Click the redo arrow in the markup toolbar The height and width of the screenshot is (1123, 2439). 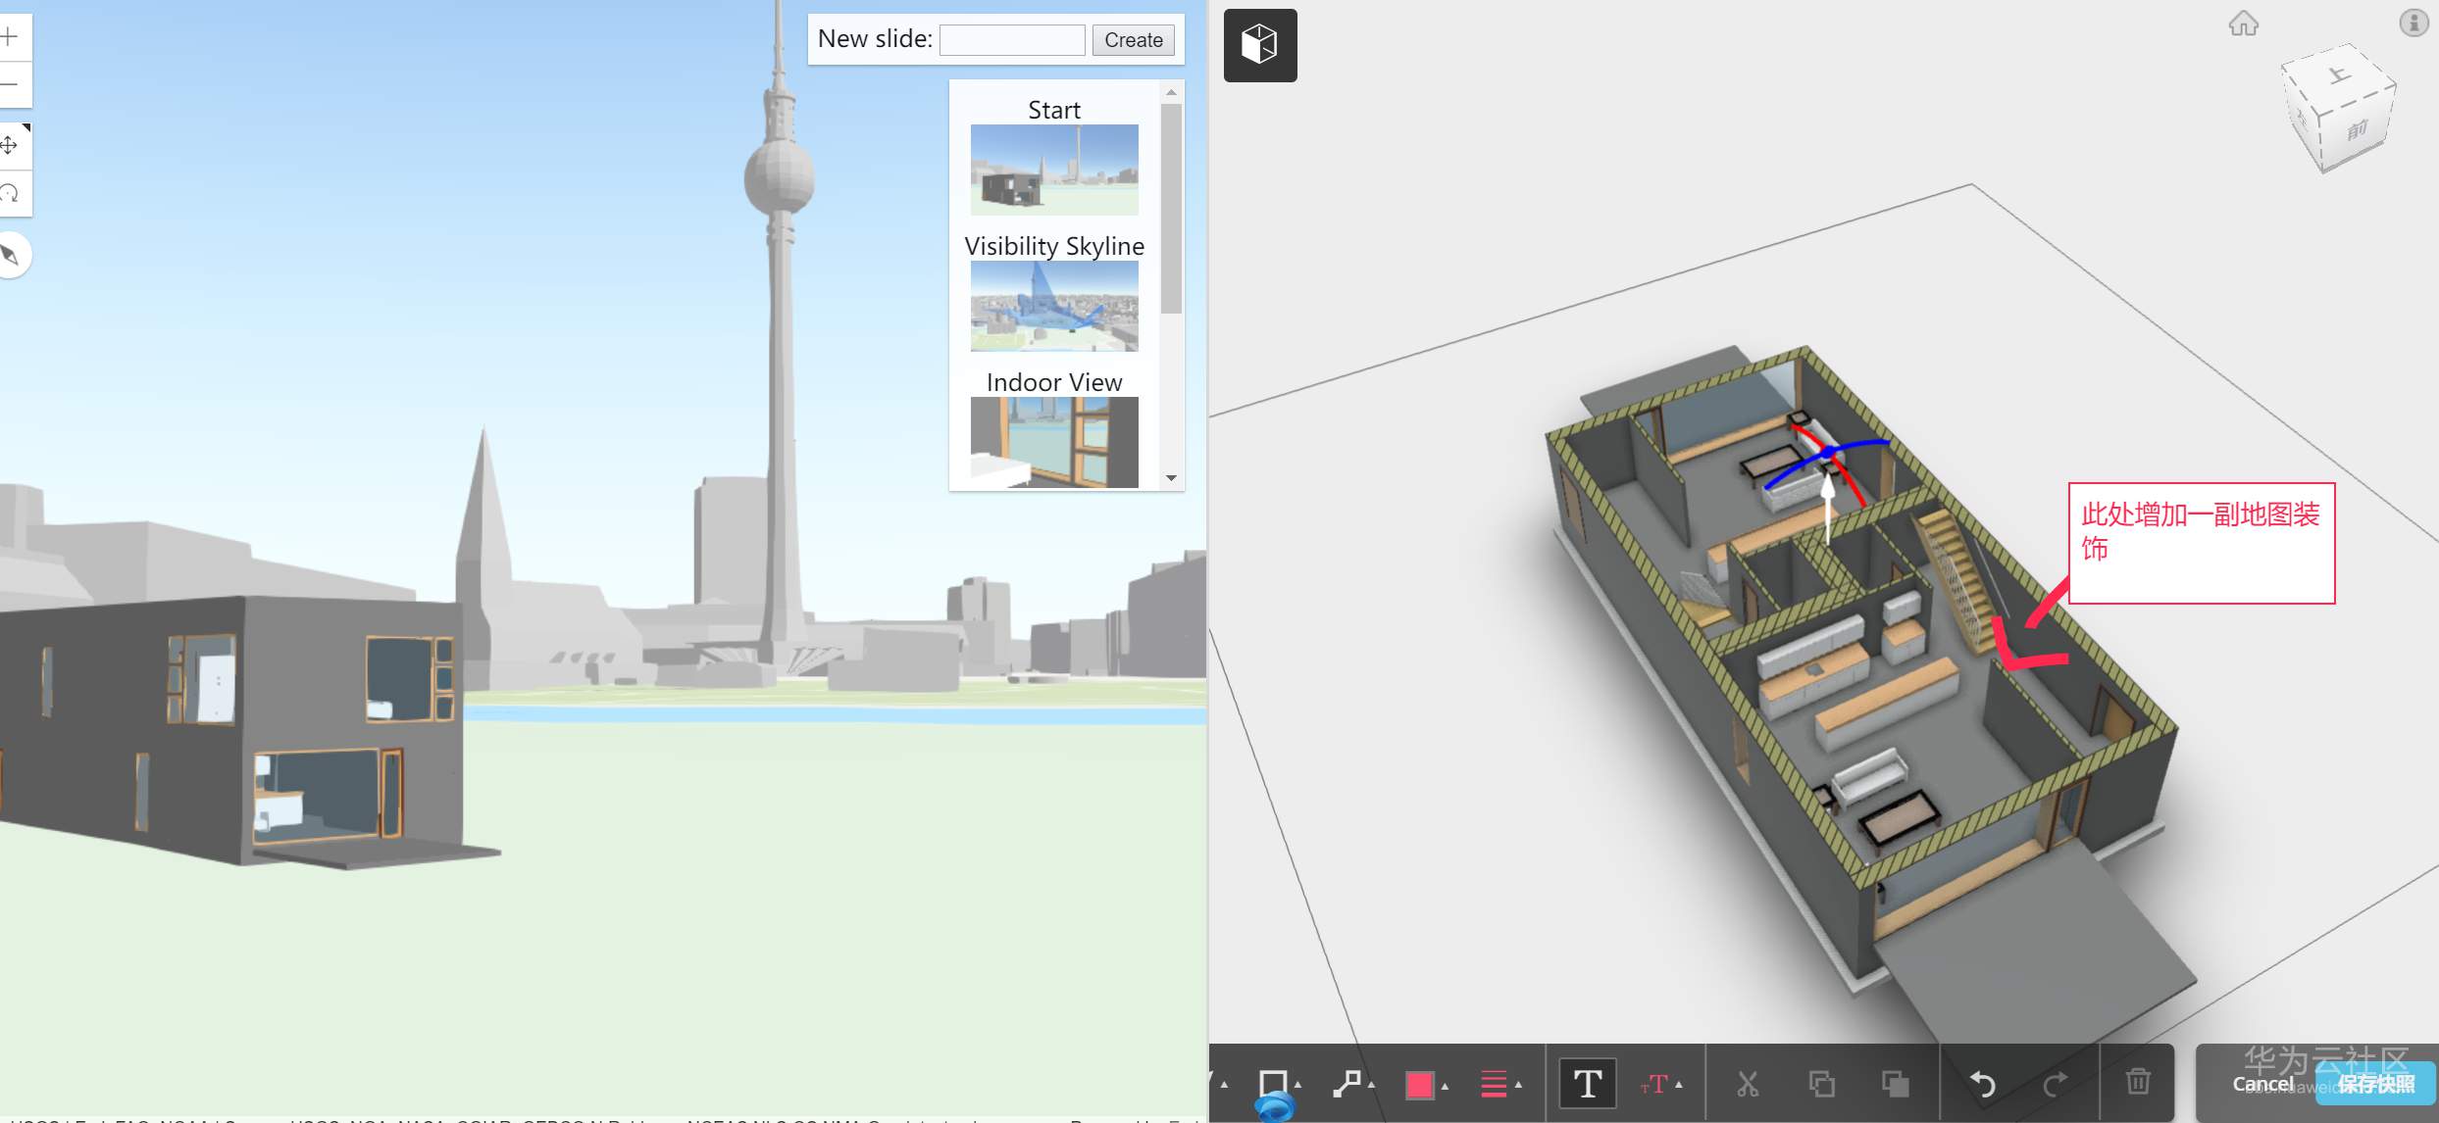2055,1083
